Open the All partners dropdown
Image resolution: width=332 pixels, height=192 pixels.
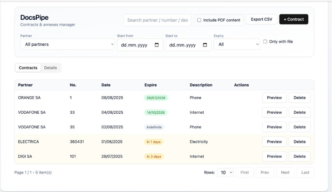[x=67, y=44]
